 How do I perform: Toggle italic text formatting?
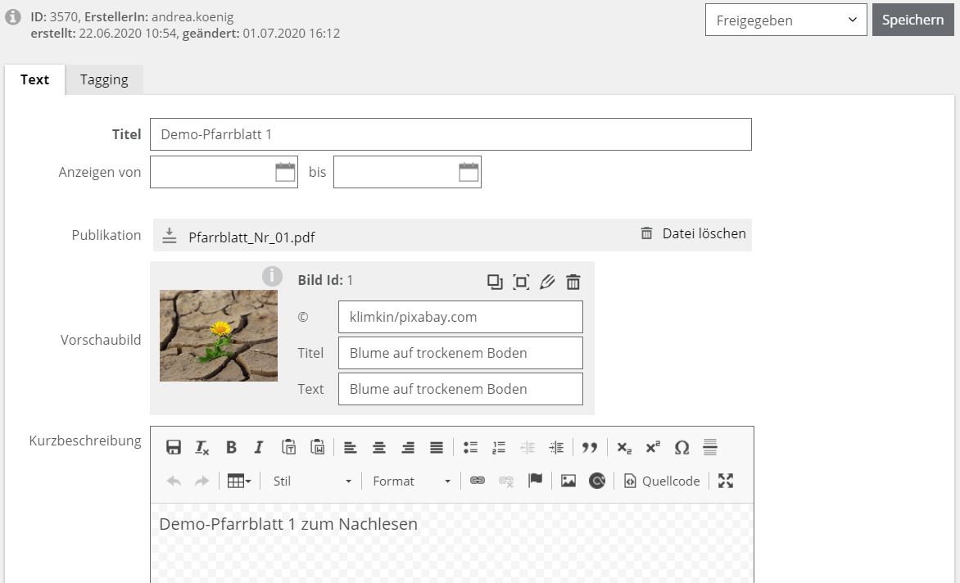[x=259, y=447]
